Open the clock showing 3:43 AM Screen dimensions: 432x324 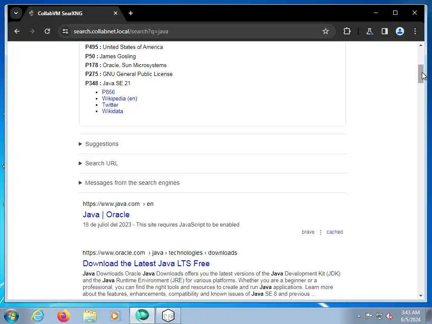click(x=410, y=316)
